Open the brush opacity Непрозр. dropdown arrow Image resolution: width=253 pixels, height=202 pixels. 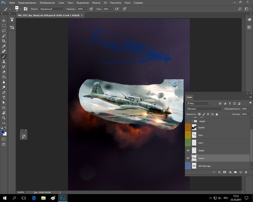85,9
